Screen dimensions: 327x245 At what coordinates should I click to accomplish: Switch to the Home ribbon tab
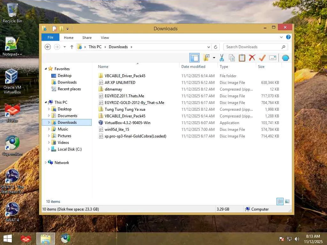coord(69,38)
